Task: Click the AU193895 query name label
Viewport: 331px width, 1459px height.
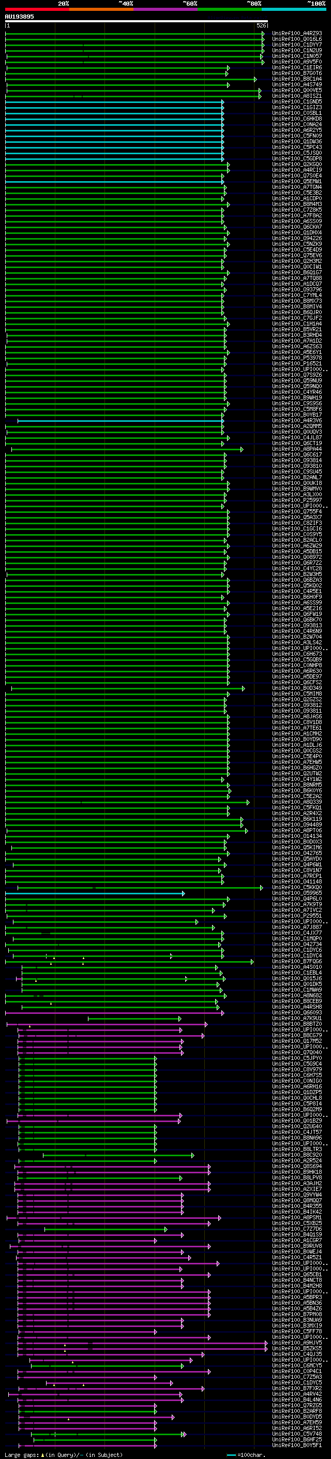Action: (x=19, y=17)
